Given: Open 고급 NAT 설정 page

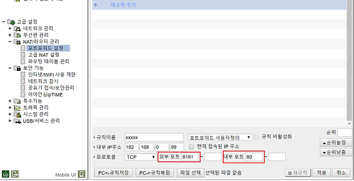Looking at the screenshot, I should click(x=44, y=55).
